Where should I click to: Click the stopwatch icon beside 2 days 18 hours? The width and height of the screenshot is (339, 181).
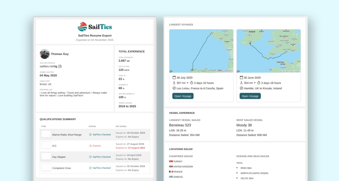(x=258, y=83)
